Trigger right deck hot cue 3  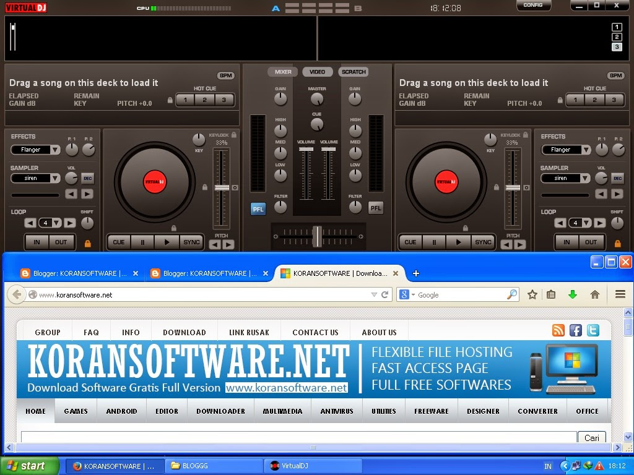coord(614,100)
